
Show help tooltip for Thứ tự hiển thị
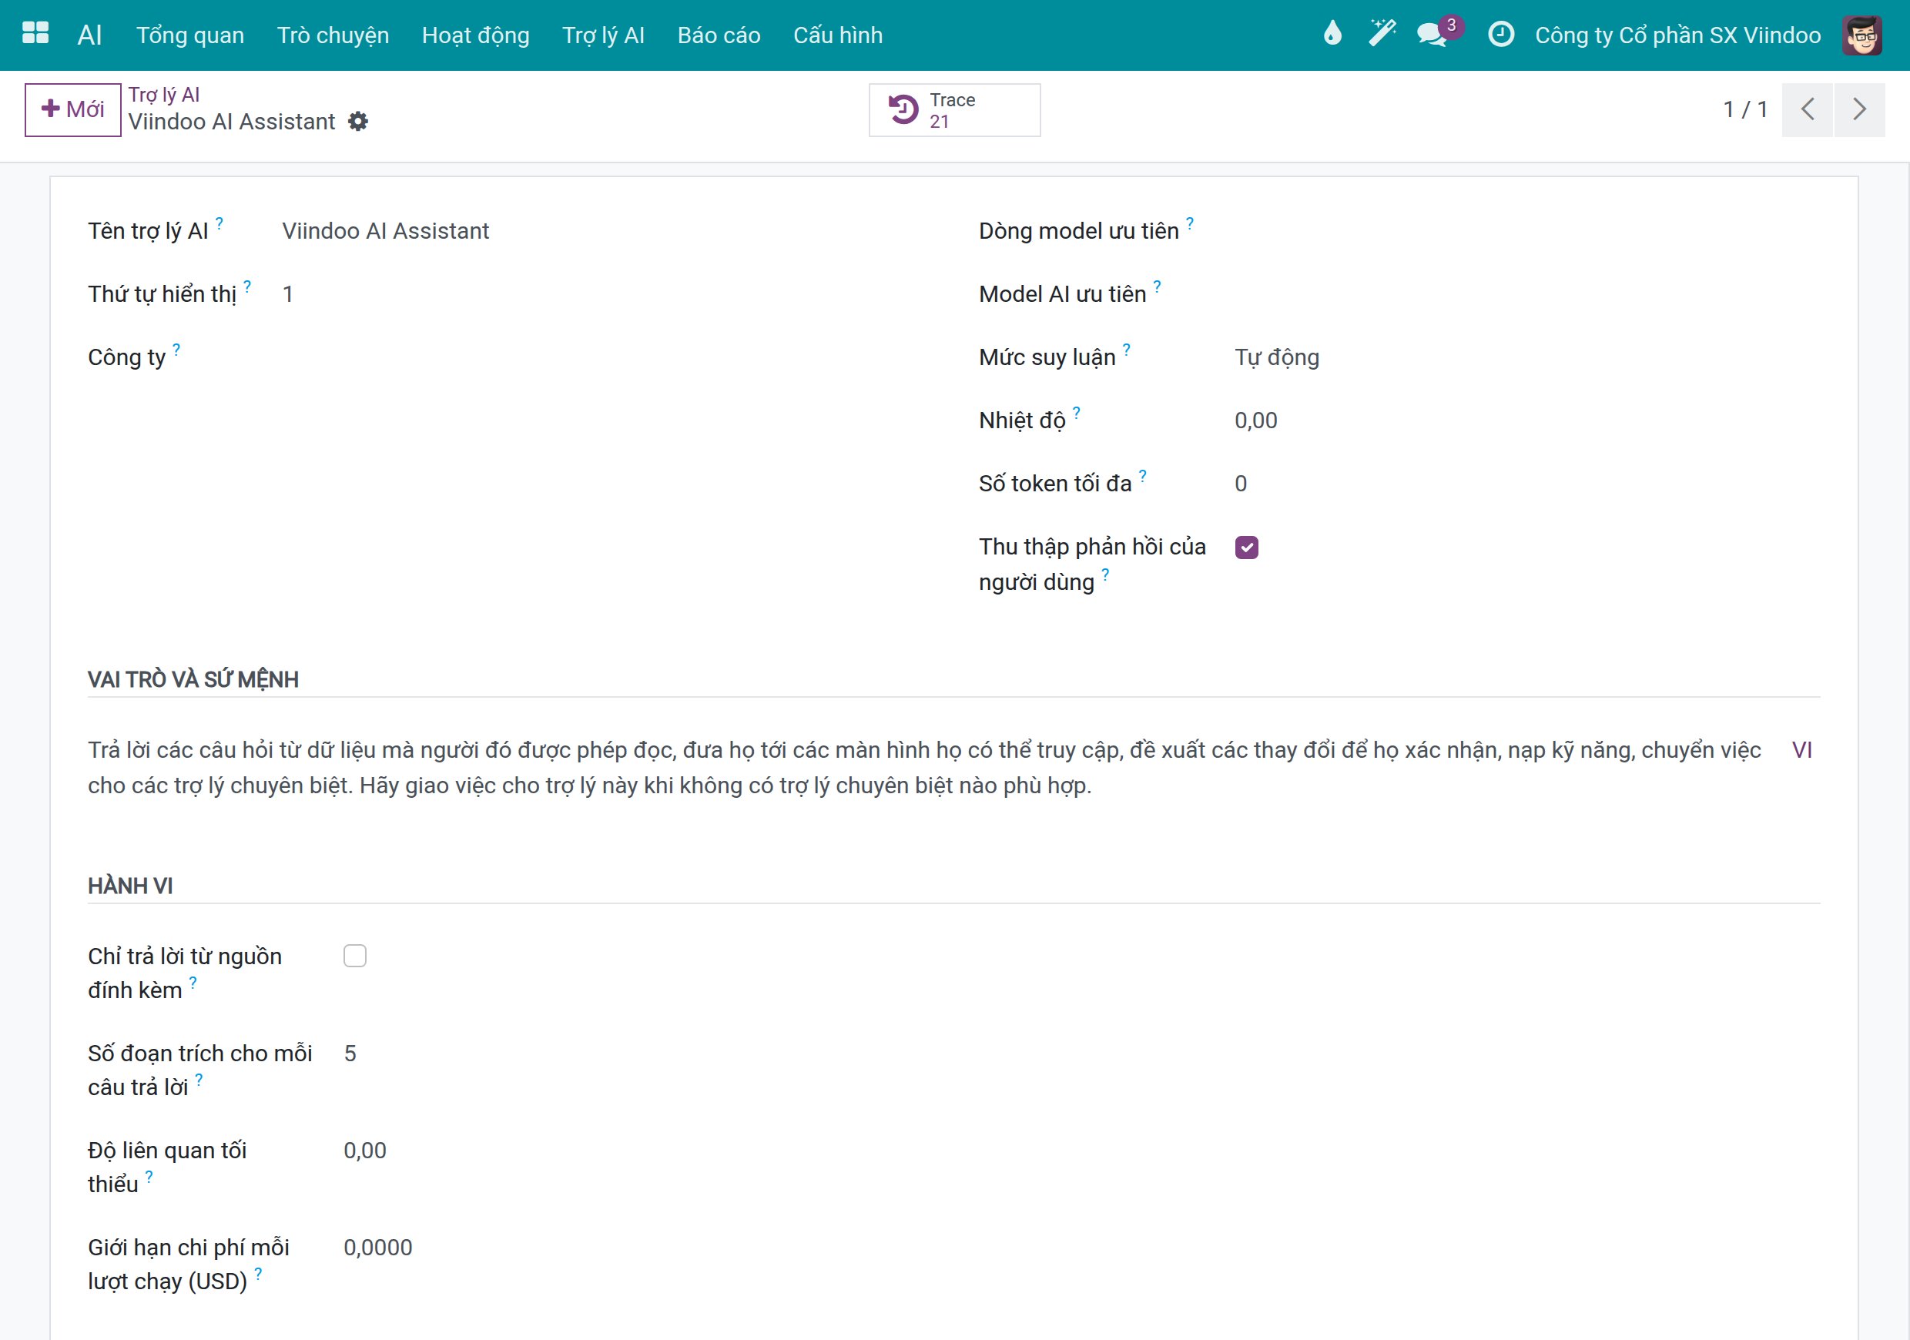tap(247, 286)
